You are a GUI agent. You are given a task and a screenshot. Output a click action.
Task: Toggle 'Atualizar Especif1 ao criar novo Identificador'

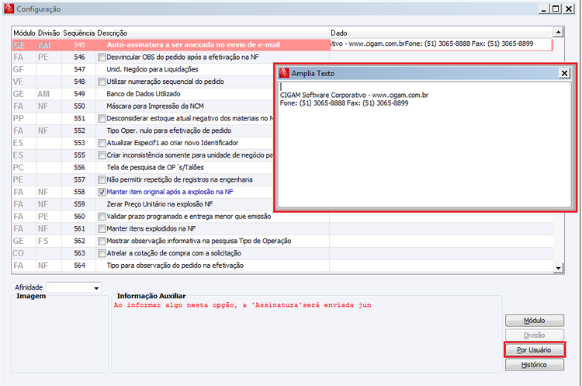102,143
